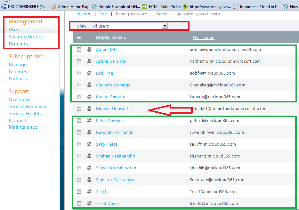This screenshot has width=299, height=210.
Task: Open Purchase under Subscriptions
Action: point(19,79)
